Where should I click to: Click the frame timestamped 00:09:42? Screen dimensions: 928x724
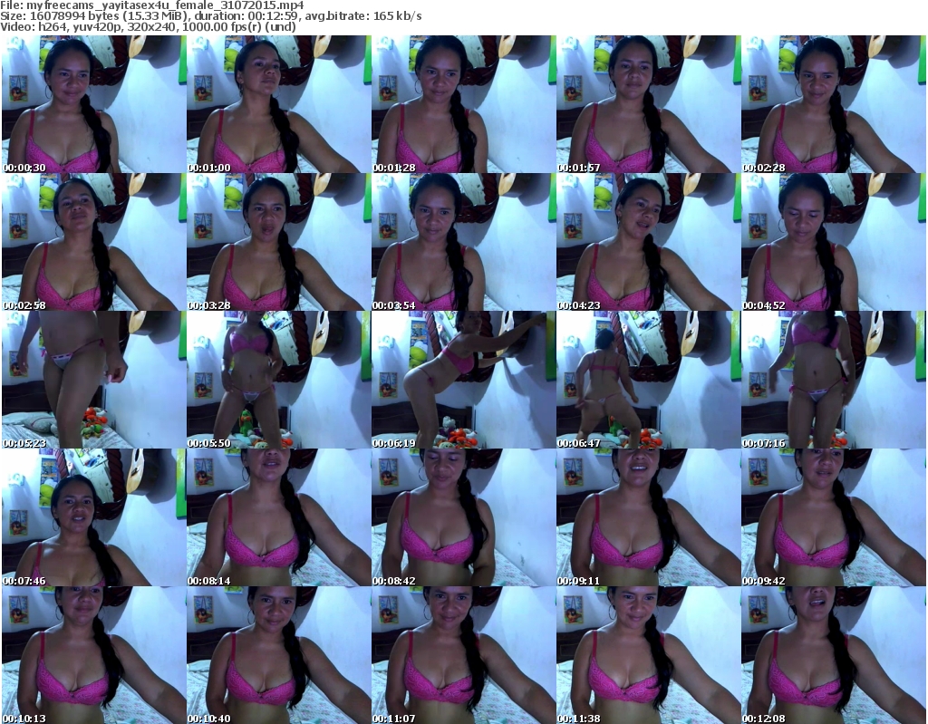coord(833,518)
